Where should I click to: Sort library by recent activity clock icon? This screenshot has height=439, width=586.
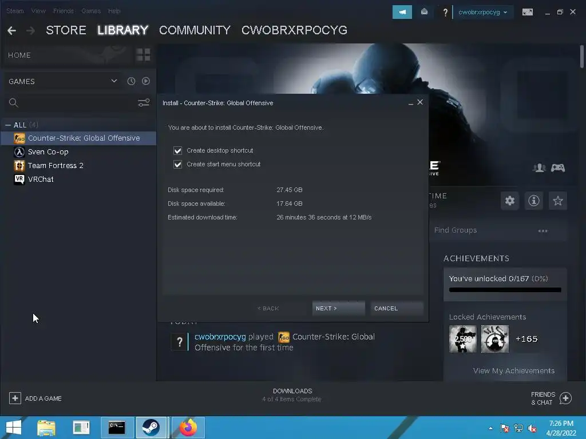tap(131, 81)
